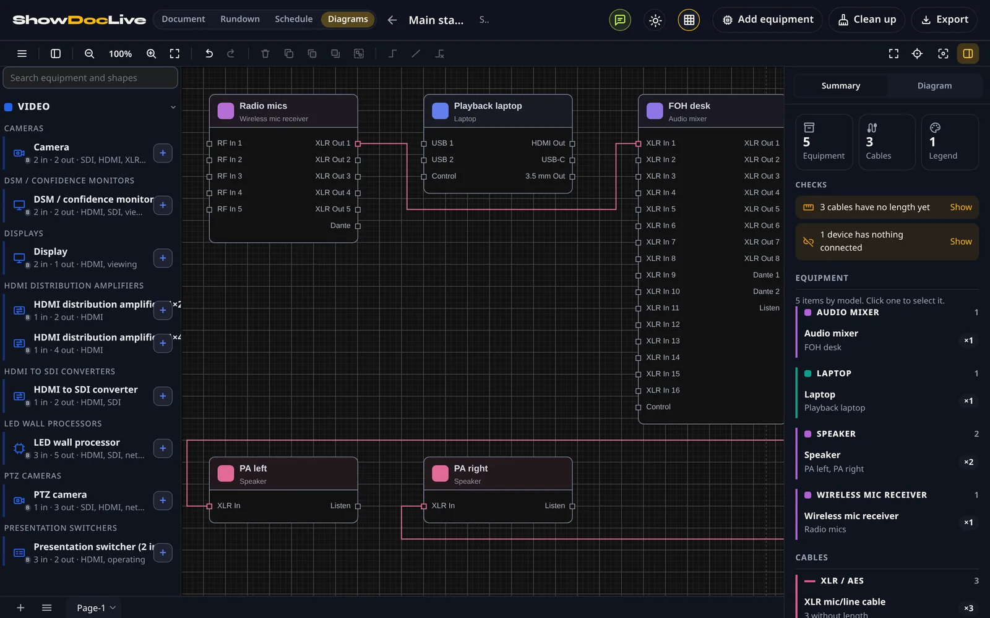990x618 pixels.
Task: Add a Camera using its plus button
Action: [163, 153]
